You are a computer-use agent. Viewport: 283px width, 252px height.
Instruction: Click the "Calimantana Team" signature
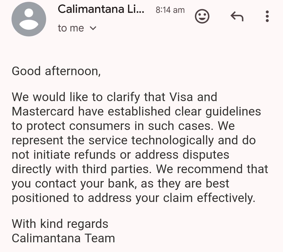(x=63, y=238)
